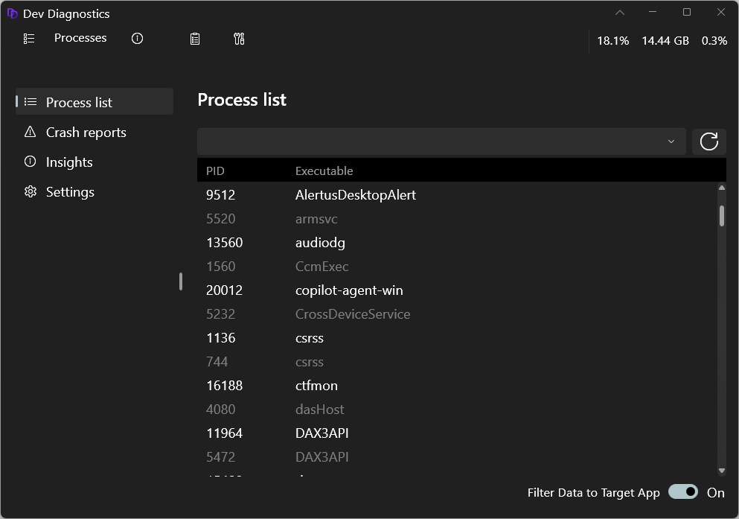This screenshot has height=519, width=739.
Task: Select DAX3API with PID 5472
Action: pos(457,456)
